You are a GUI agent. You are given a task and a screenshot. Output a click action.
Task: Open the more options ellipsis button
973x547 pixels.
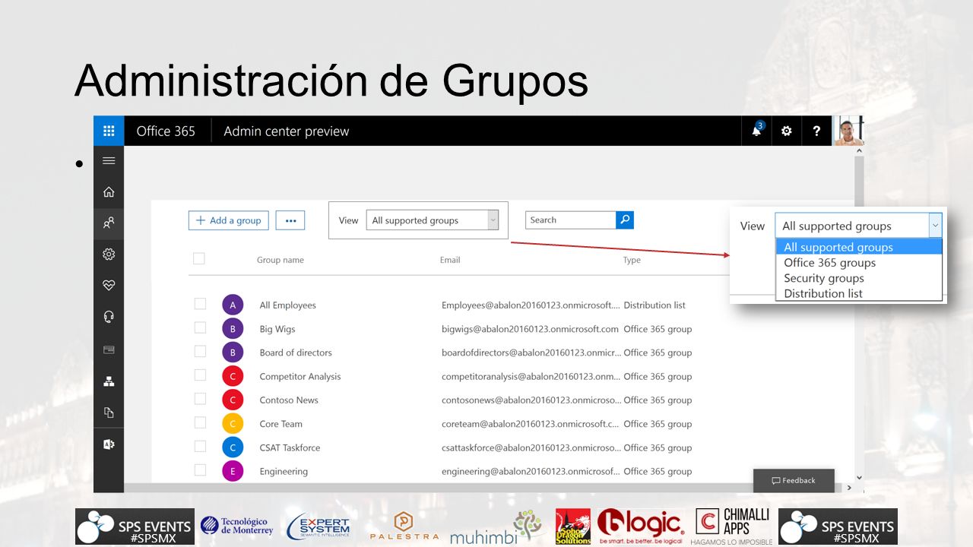pyautogui.click(x=290, y=220)
